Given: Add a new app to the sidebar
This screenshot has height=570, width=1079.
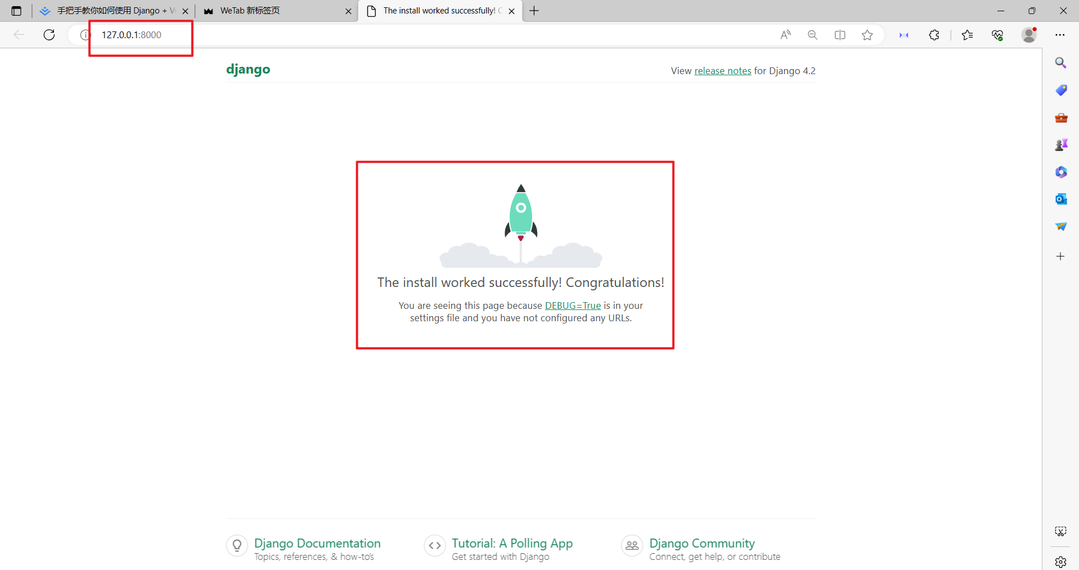Looking at the screenshot, I should coord(1060,256).
